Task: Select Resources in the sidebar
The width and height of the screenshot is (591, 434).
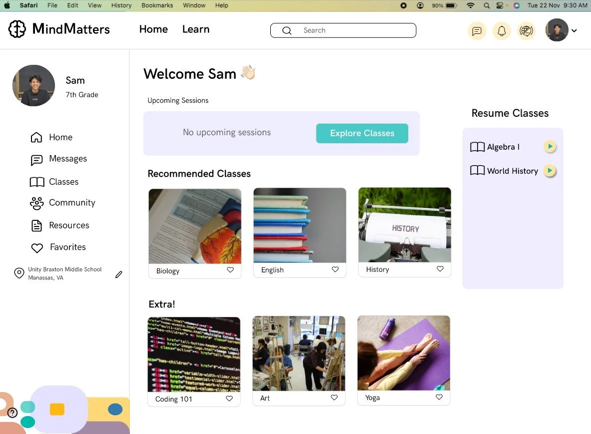Action: coord(69,225)
